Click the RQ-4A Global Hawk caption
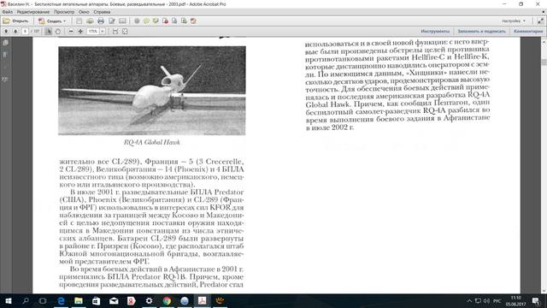The image size is (547, 308). (152, 142)
